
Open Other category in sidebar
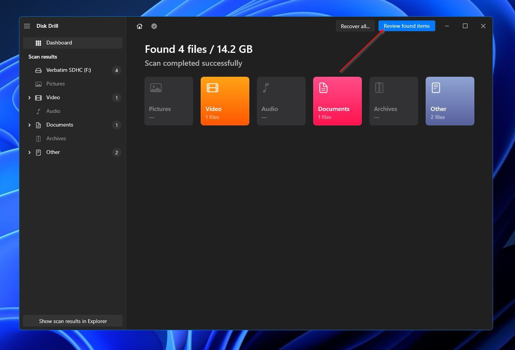[73, 152]
